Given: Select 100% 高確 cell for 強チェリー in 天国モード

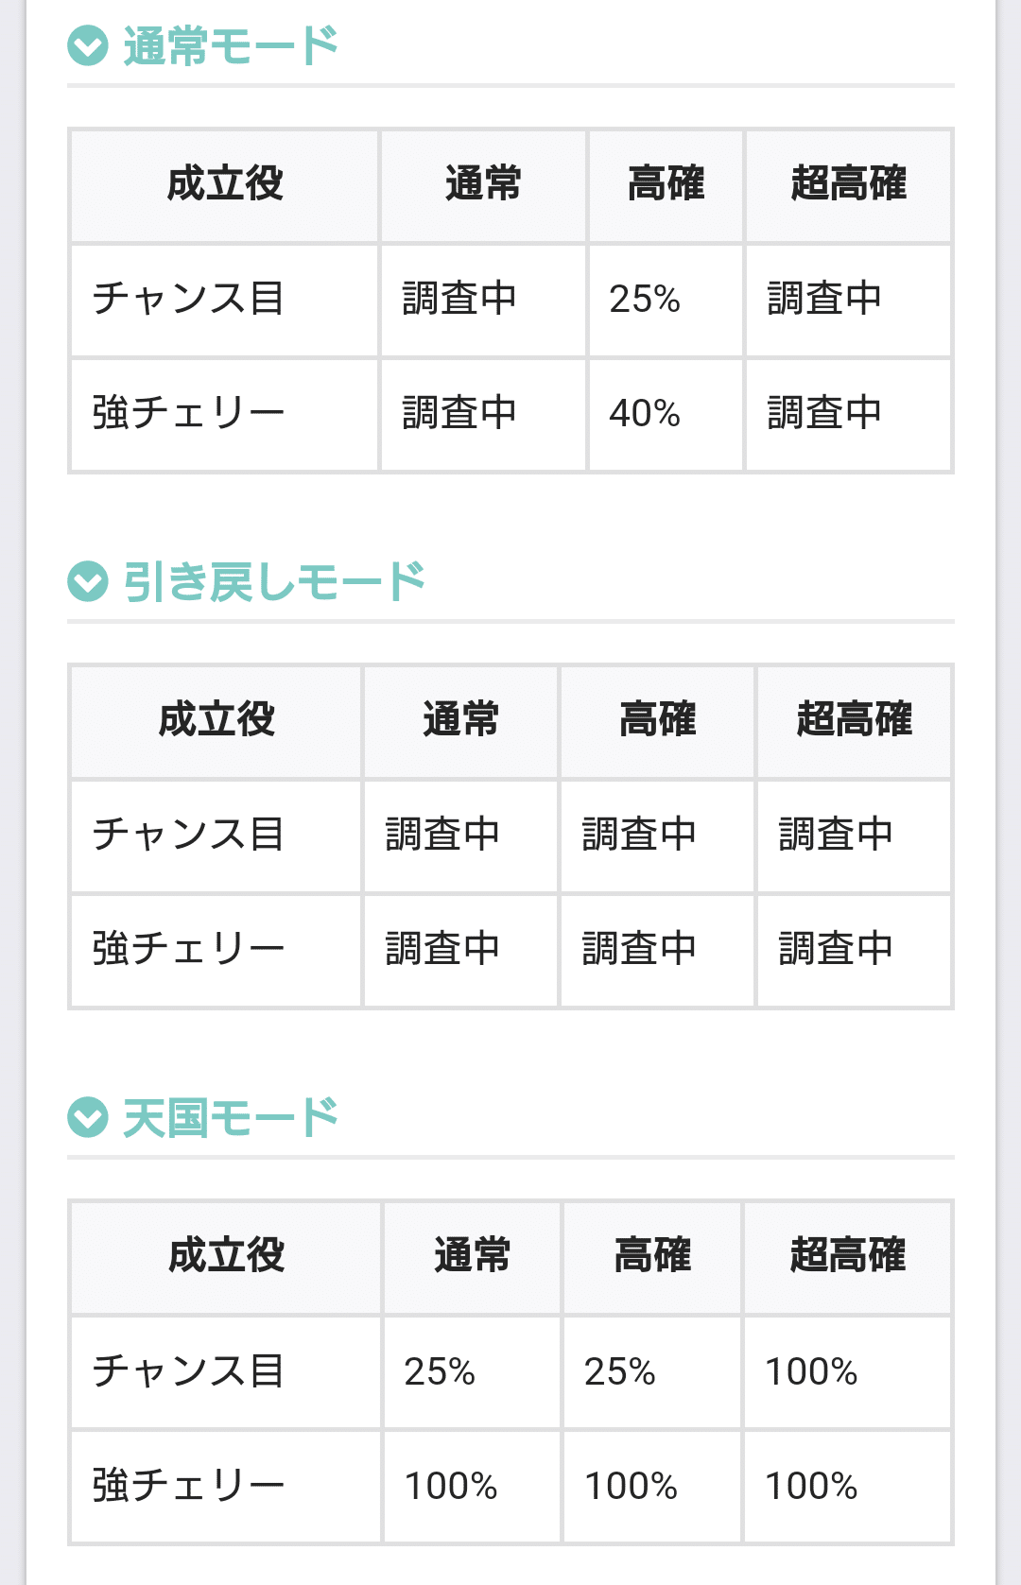Looking at the screenshot, I should [652, 1487].
